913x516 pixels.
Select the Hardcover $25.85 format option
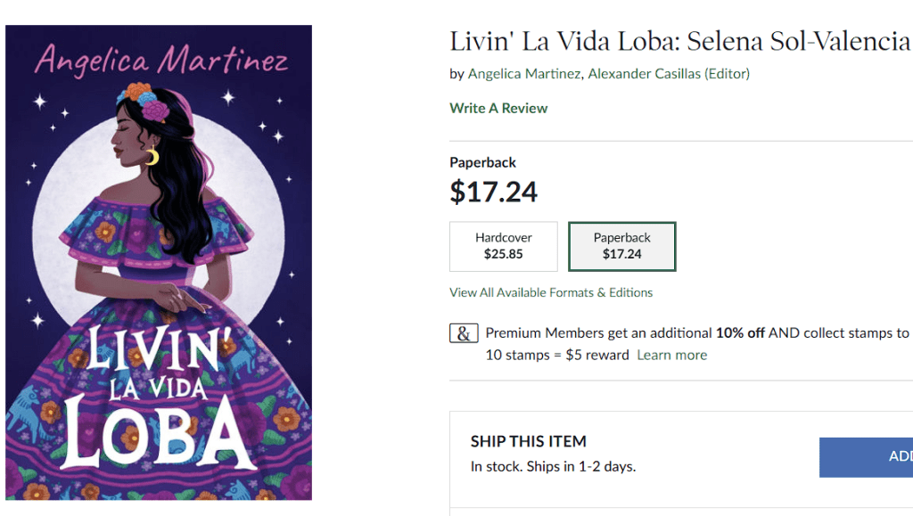click(x=503, y=246)
